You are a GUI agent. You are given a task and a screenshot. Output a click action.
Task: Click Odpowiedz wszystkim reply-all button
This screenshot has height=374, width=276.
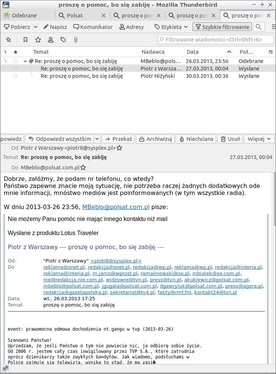[x=60, y=139]
